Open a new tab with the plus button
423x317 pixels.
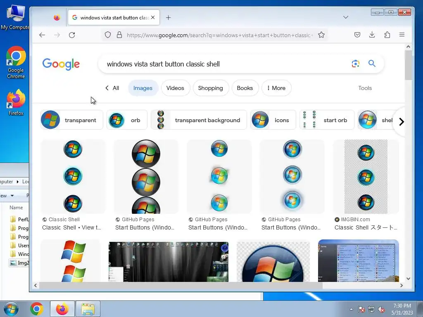pos(169,17)
